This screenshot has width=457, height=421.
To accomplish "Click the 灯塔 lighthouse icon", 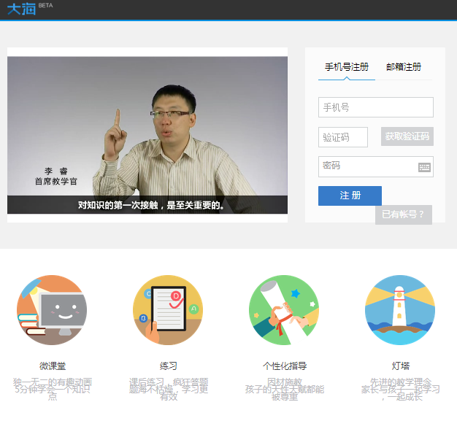I will tap(400, 310).
